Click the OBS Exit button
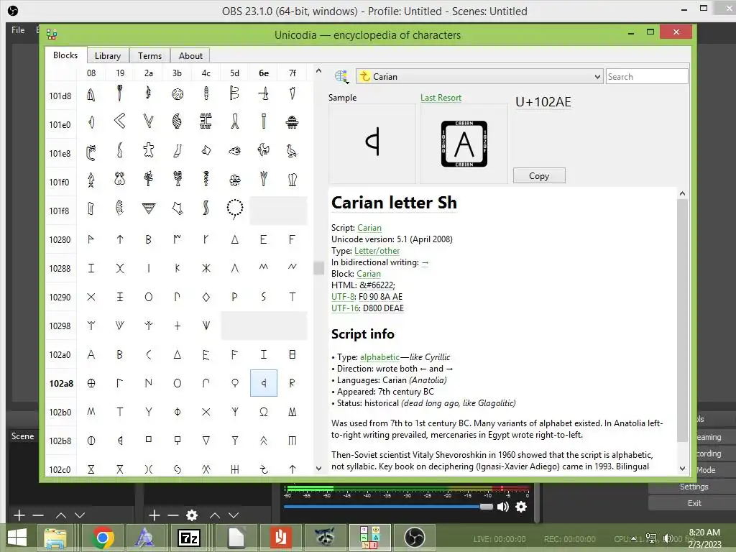736x552 pixels. 694,503
